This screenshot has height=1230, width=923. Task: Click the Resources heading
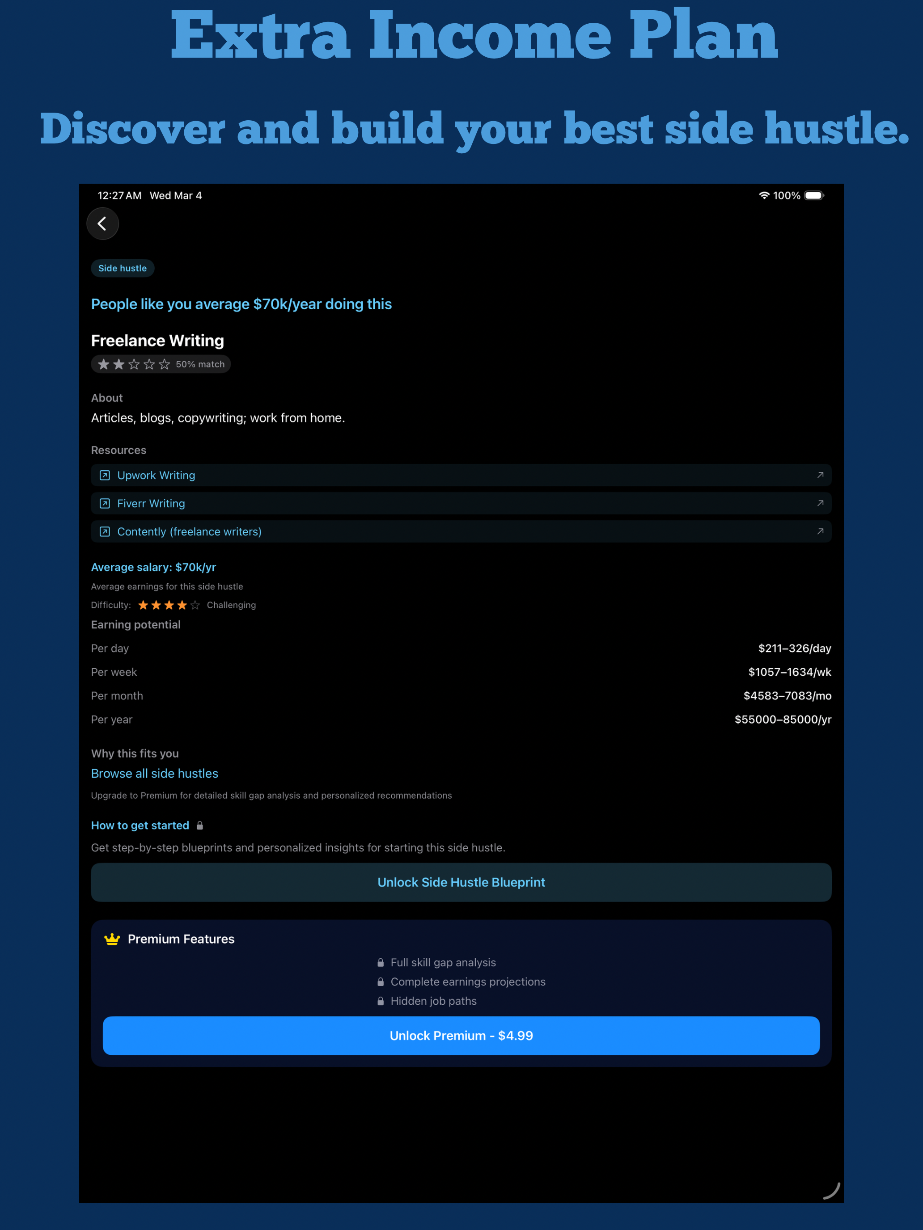pos(119,450)
